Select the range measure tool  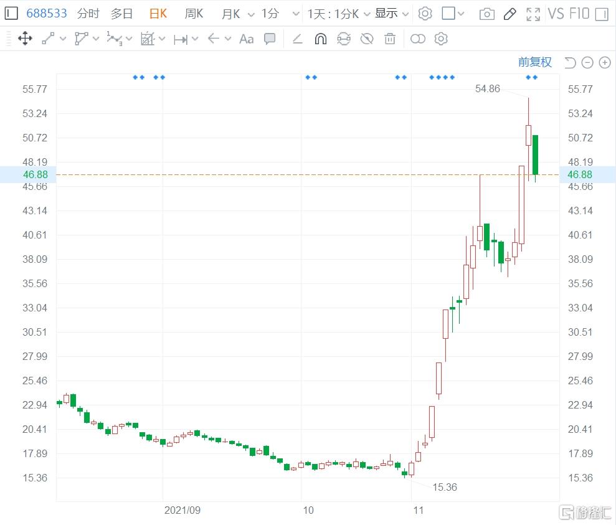pyautogui.click(x=181, y=39)
